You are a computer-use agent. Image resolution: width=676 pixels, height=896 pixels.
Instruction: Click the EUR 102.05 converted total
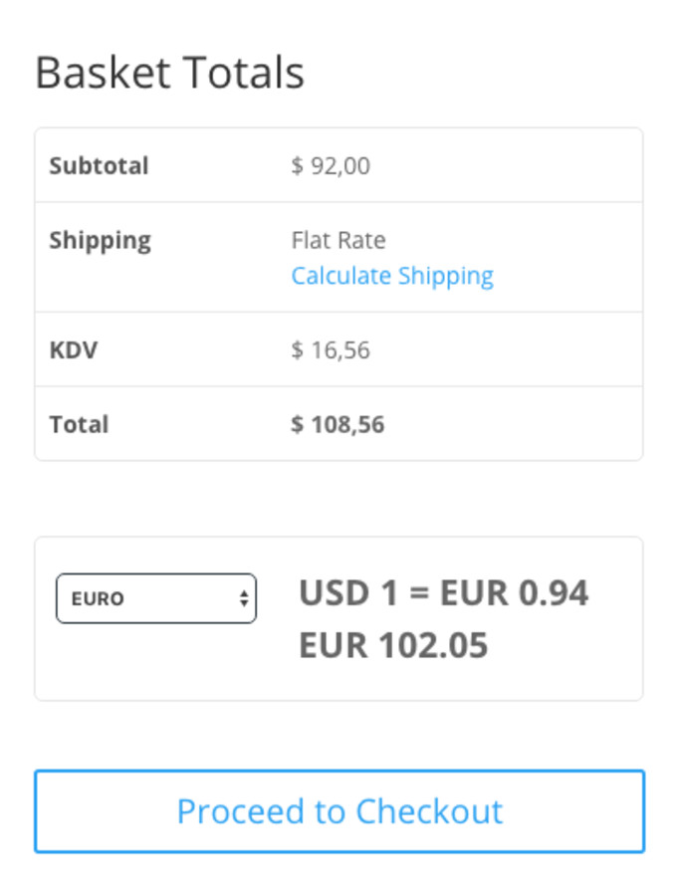pos(393,645)
